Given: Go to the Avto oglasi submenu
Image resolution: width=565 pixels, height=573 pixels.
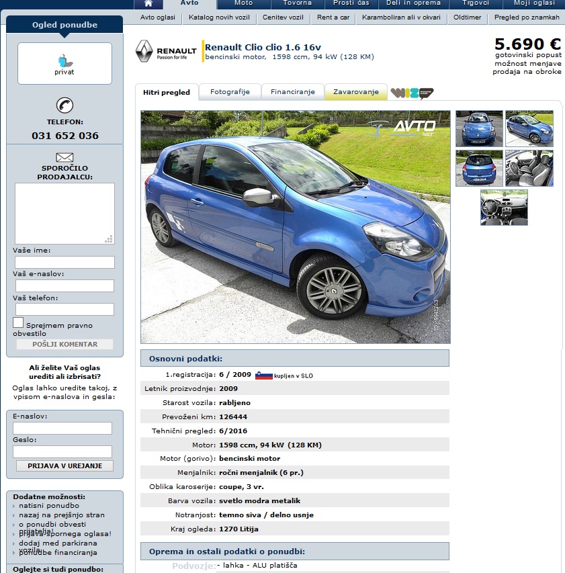Looking at the screenshot, I should (x=157, y=17).
